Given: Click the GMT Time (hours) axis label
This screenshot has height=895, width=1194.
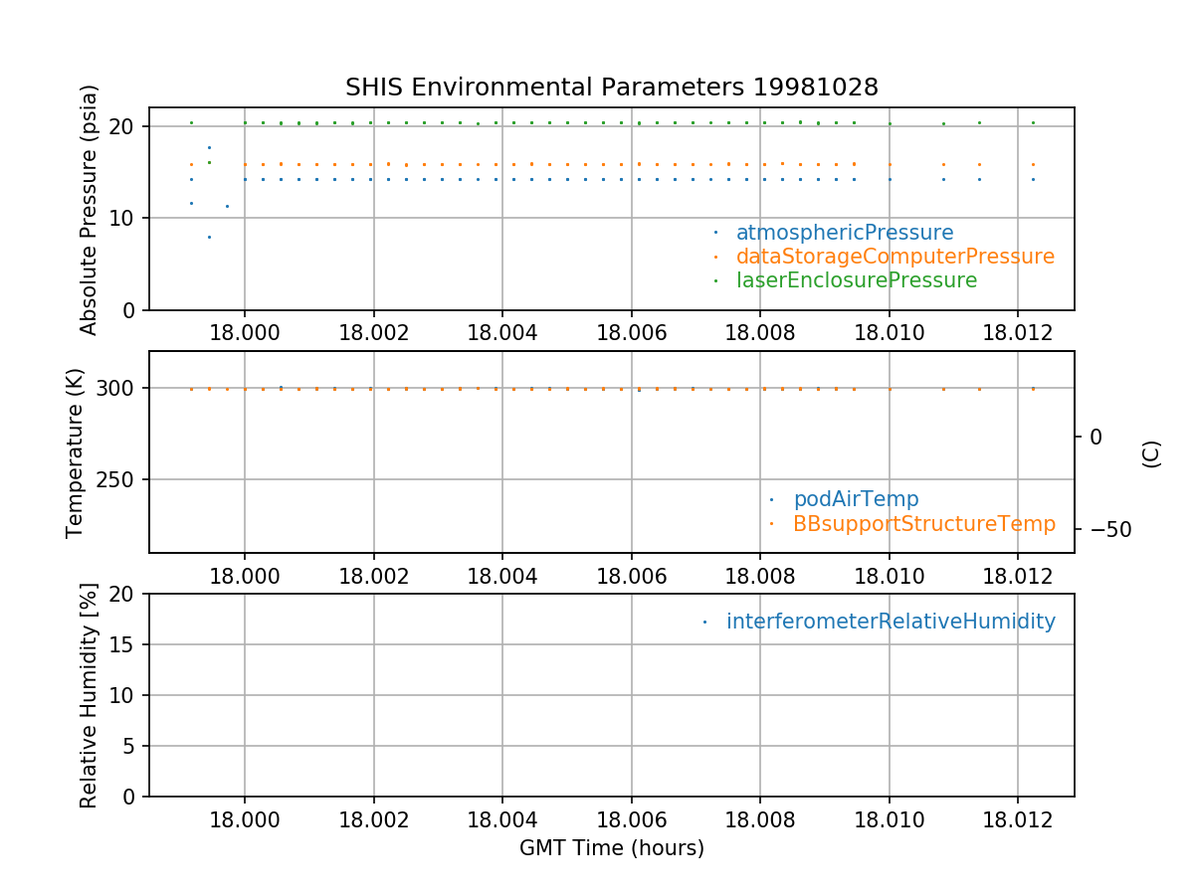Looking at the screenshot, I should point(611,848).
